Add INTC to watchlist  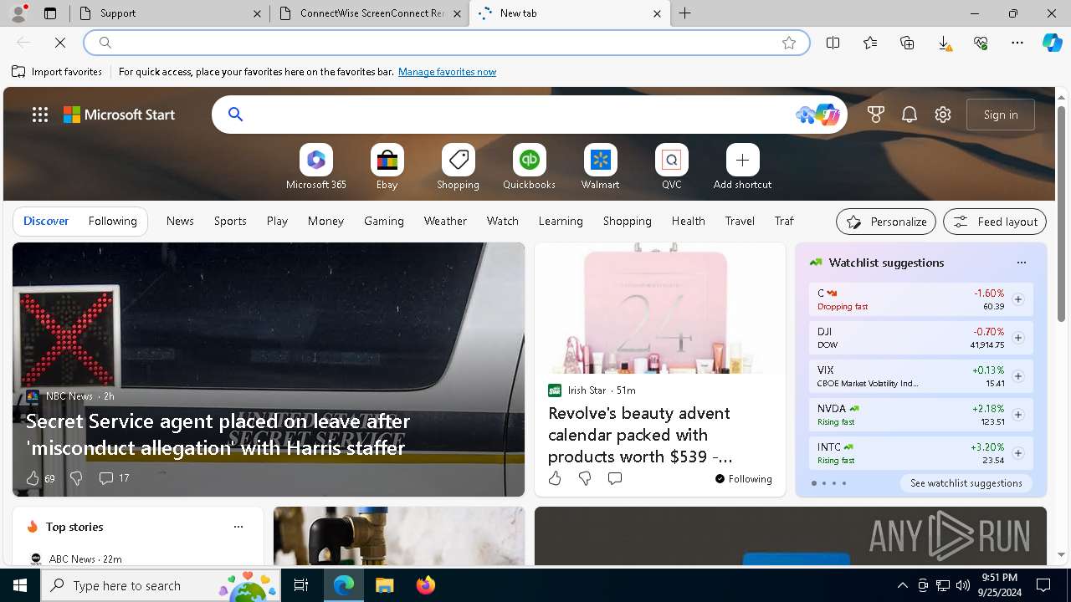coord(1017,453)
